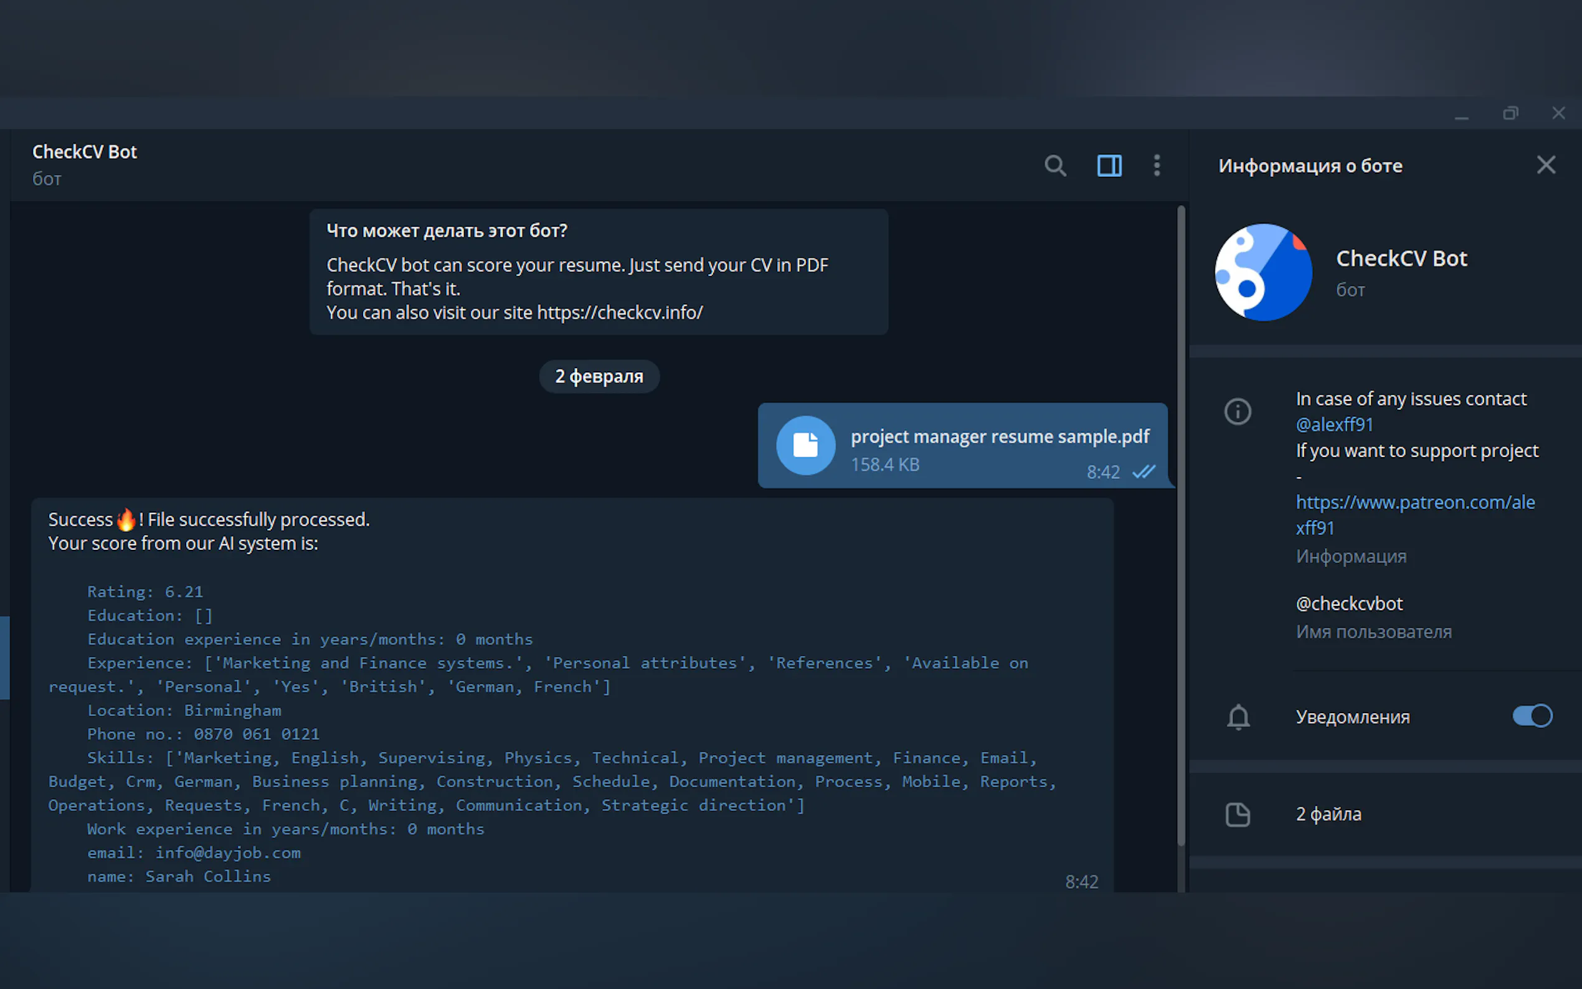Viewport: 1582px width, 989px height.
Task: Click the CheckCV Bot avatar image
Action: (x=1263, y=272)
